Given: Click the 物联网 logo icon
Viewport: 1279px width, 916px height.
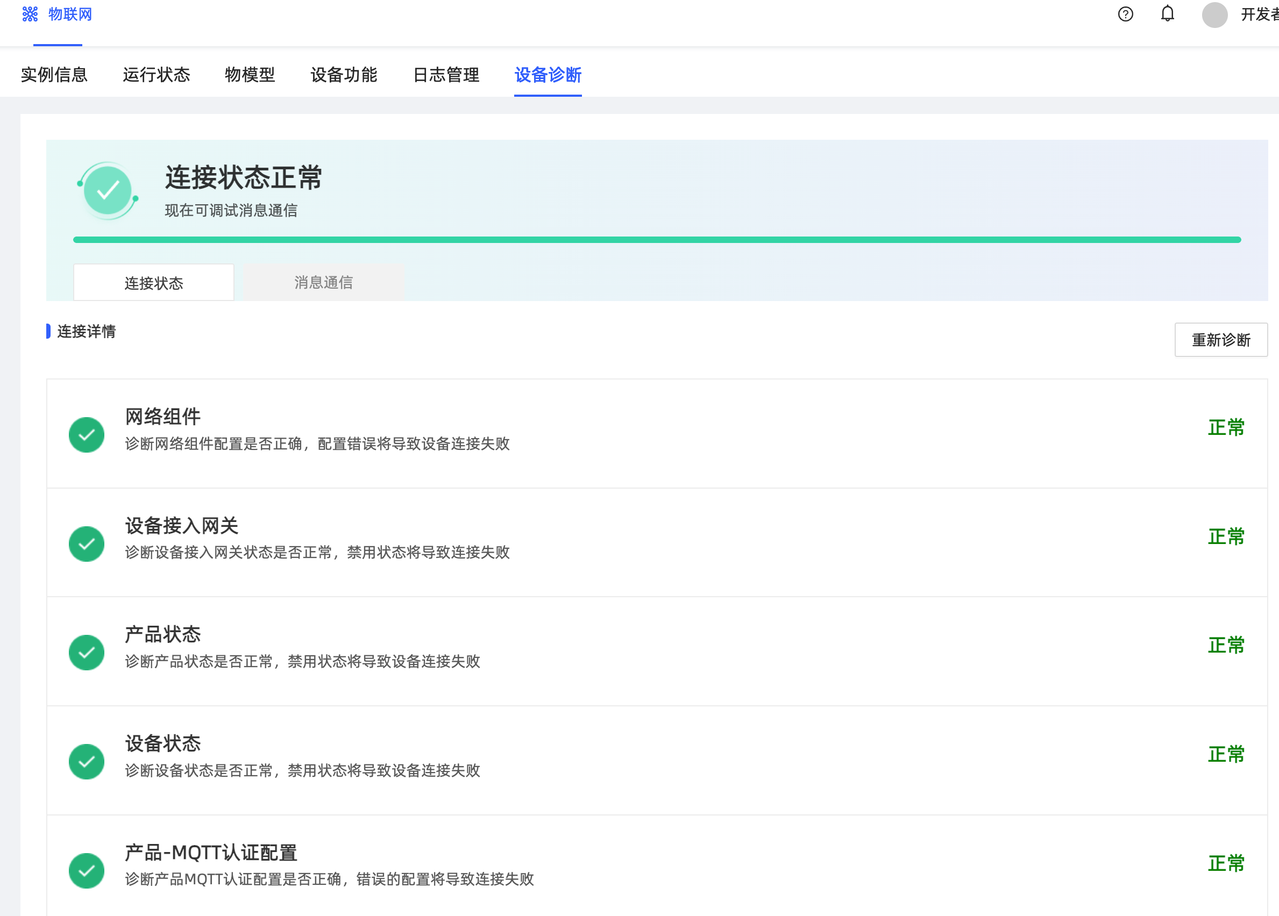Looking at the screenshot, I should tap(30, 14).
